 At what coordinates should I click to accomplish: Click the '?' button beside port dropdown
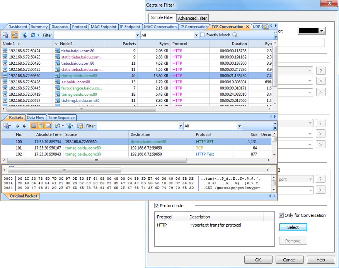click(x=320, y=179)
